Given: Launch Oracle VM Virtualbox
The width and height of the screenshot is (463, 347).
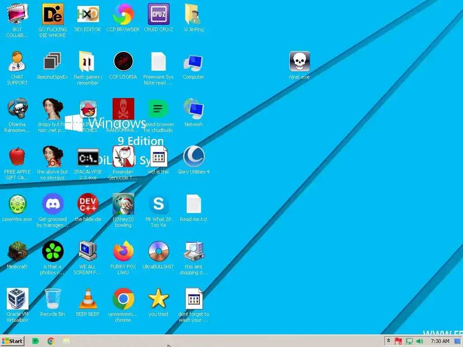Looking at the screenshot, I should [x=17, y=305].
